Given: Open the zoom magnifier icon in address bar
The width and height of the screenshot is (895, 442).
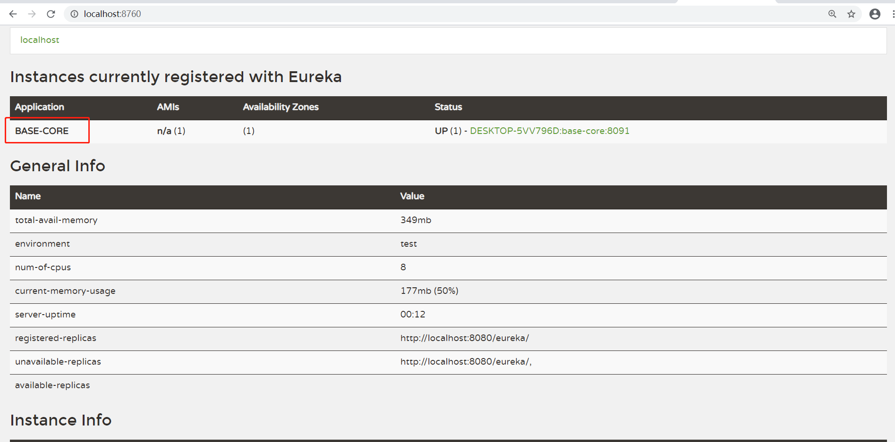Looking at the screenshot, I should tap(832, 14).
